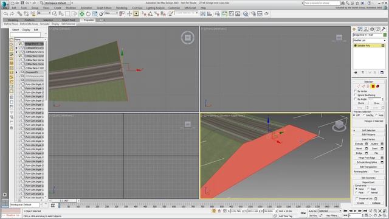Screen dimensions: 389x219
Task: Click the Set Key large key icon
Action: tap(303, 213)
